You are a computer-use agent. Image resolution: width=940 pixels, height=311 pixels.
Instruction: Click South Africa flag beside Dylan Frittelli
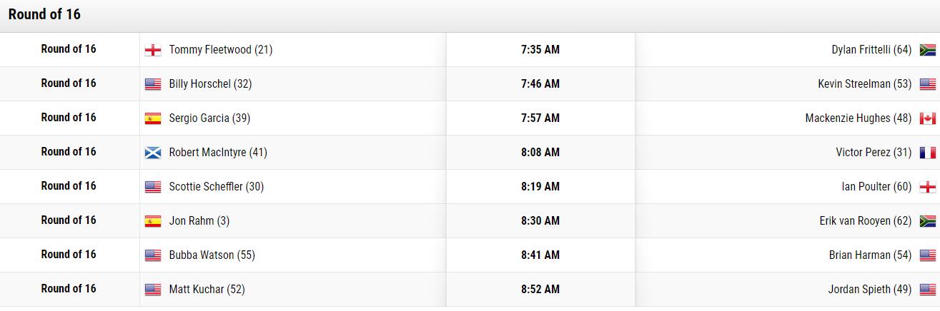coord(928,50)
